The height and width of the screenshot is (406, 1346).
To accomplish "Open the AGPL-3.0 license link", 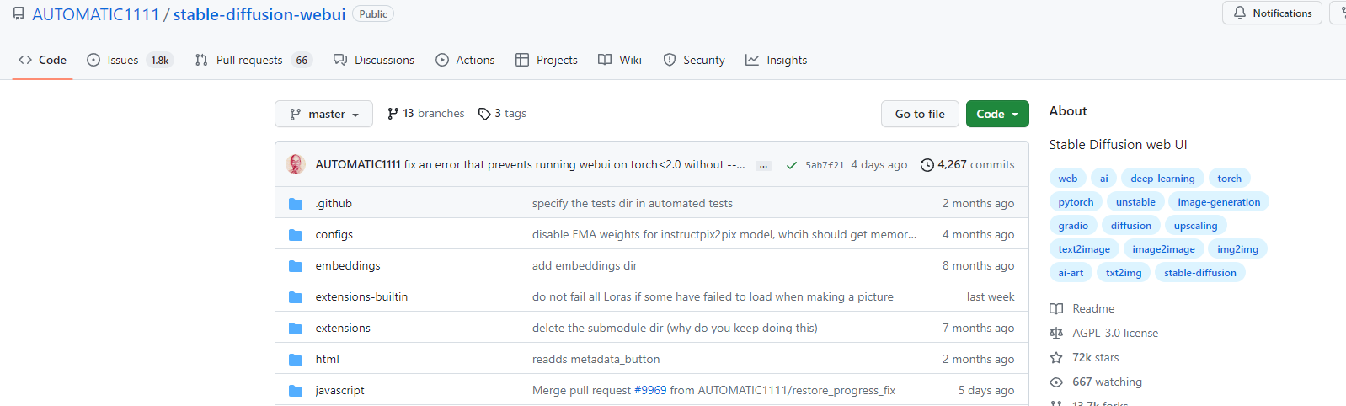I will (x=1104, y=333).
